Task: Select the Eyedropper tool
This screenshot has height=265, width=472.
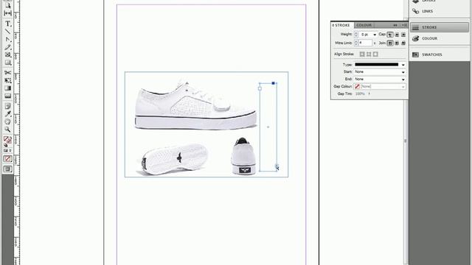Action: coord(8,114)
